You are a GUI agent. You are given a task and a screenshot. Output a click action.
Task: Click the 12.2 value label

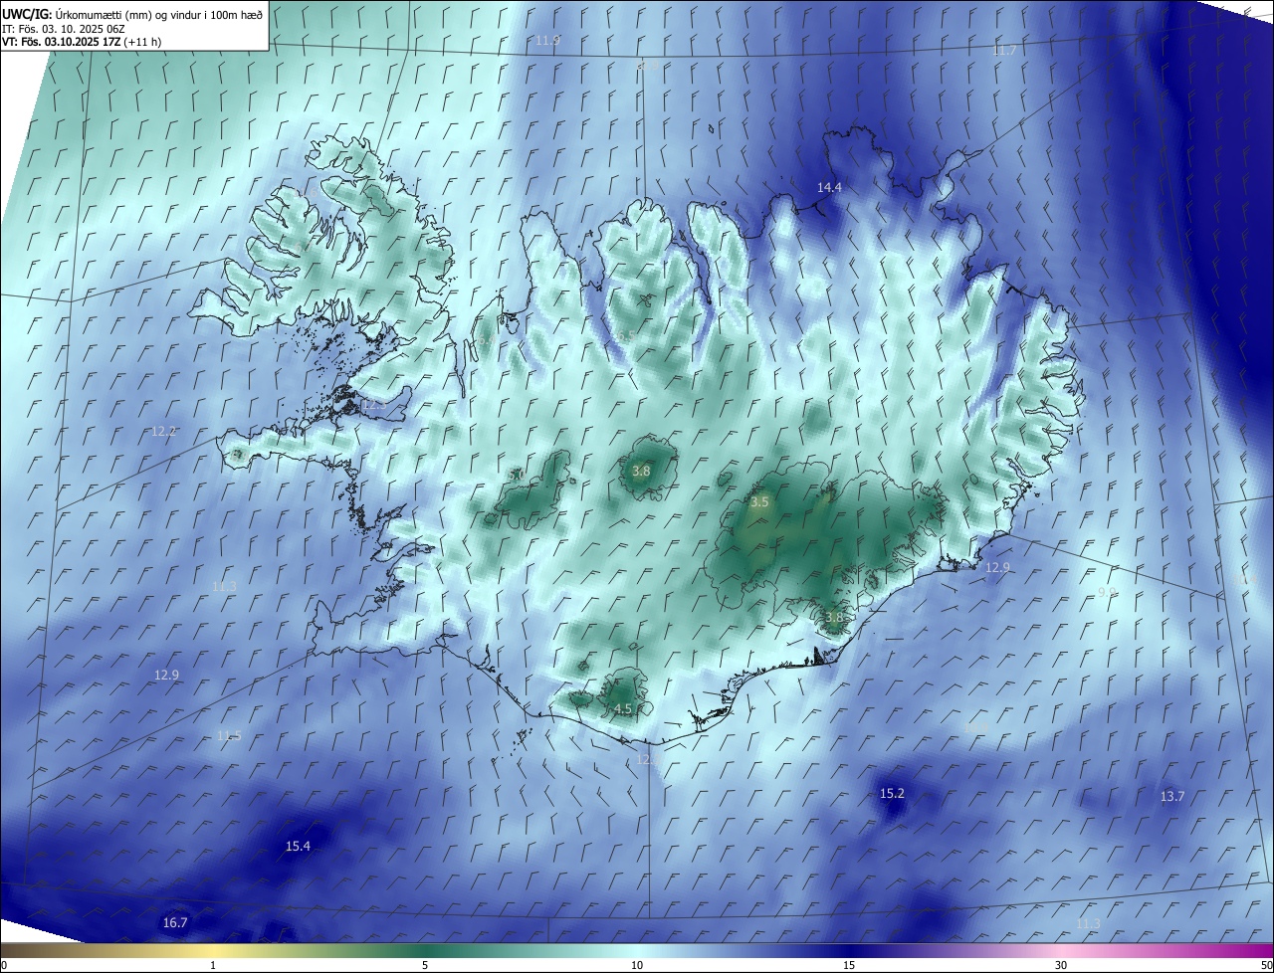(x=163, y=431)
